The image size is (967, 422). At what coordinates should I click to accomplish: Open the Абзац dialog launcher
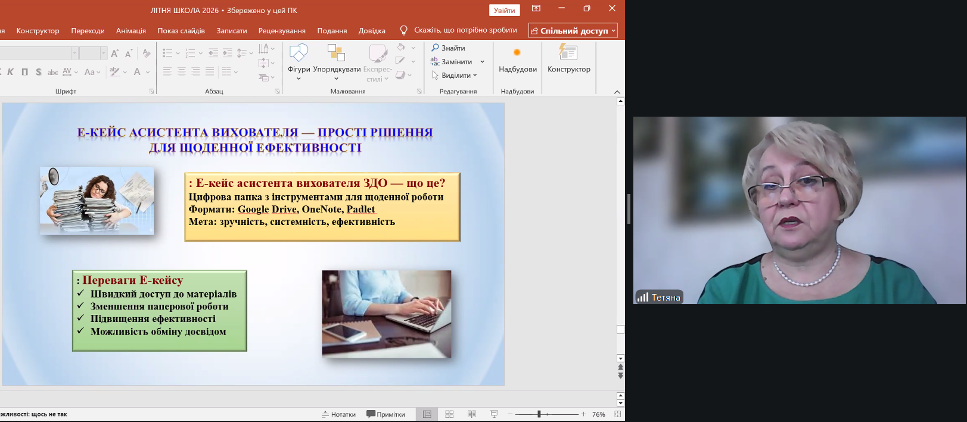[x=277, y=91]
